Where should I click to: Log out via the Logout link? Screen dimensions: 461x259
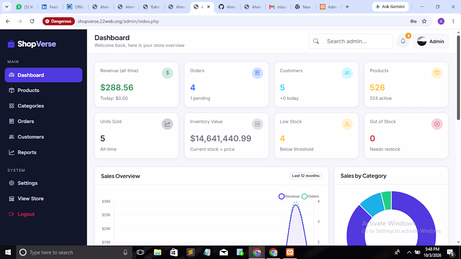coord(44,214)
